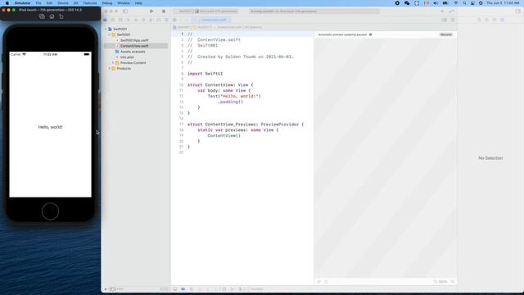
Task: Open the Report navigator tab
Action: click(166, 20)
